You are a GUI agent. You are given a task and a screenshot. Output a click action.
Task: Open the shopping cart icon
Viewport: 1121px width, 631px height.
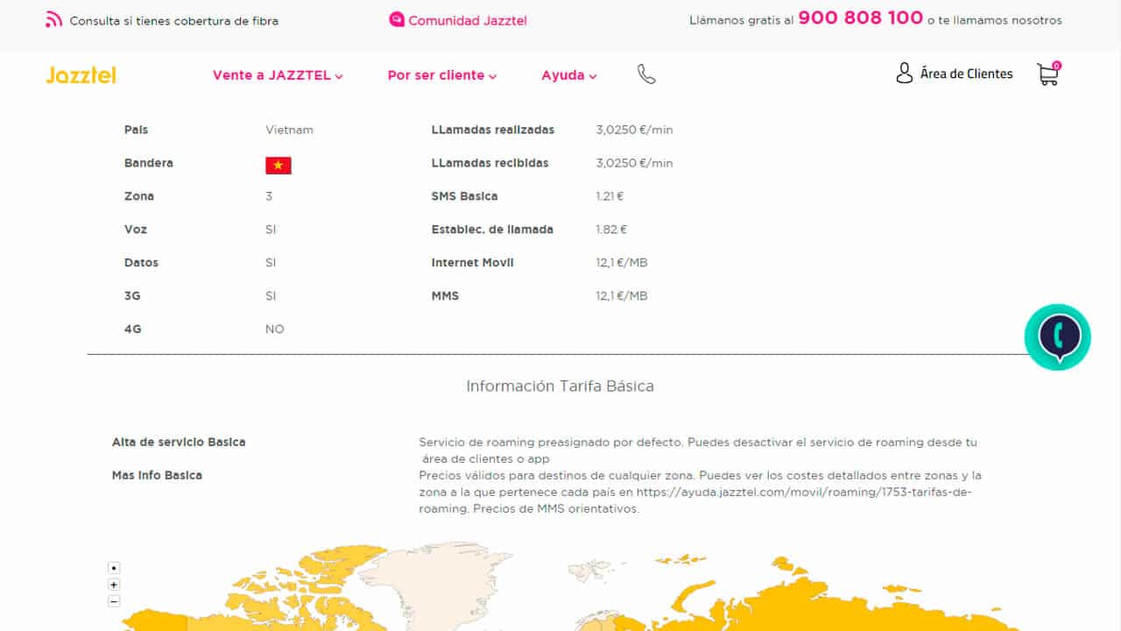(1048, 73)
